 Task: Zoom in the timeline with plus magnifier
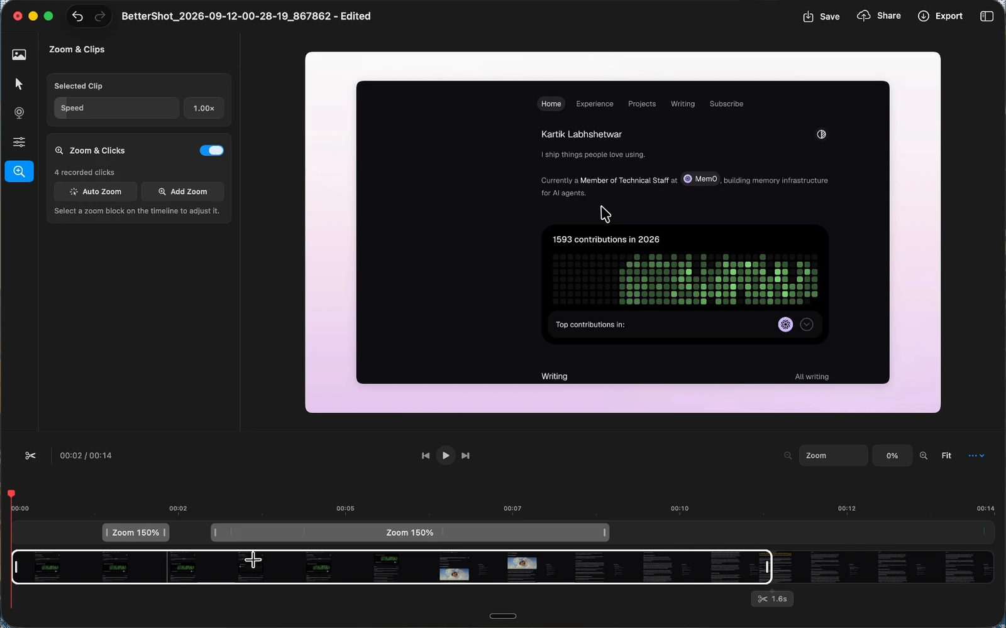tap(924, 456)
